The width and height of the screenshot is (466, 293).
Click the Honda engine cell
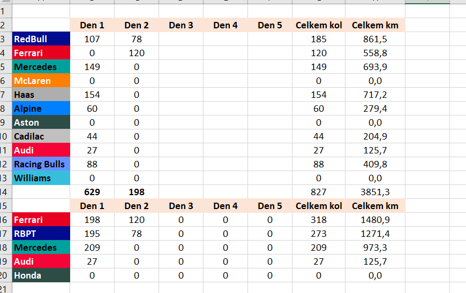click(x=41, y=275)
